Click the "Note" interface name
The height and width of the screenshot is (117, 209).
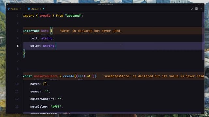[45, 31]
